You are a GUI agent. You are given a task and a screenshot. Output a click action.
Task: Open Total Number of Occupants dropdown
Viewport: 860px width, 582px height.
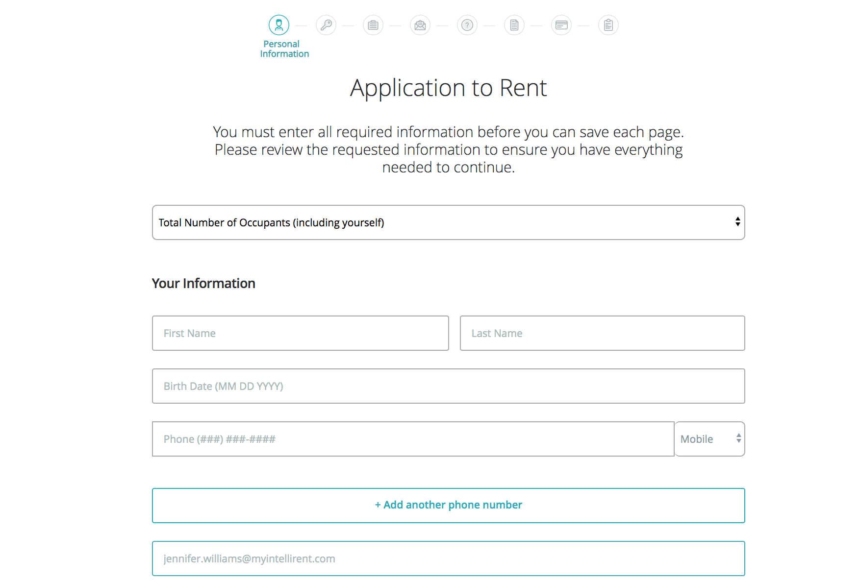point(448,222)
